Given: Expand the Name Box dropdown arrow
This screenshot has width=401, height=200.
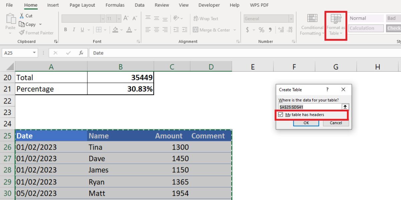Looking at the screenshot, I should coord(34,53).
